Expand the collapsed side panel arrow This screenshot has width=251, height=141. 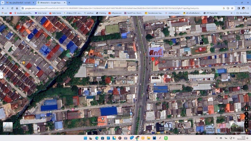click(x=1, y=75)
